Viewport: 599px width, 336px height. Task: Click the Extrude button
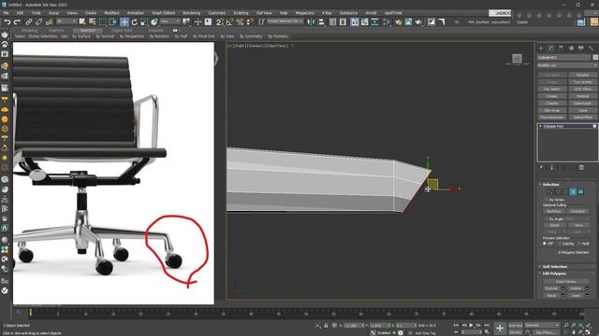pyautogui.click(x=551, y=288)
